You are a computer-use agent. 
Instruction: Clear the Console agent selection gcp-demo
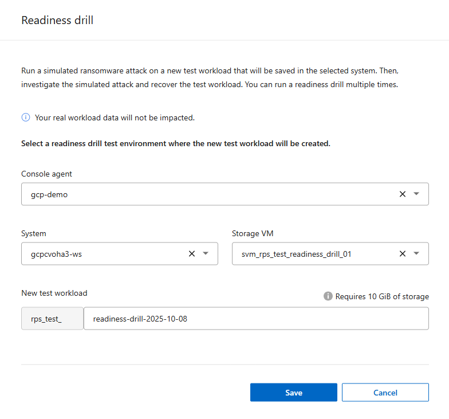click(403, 194)
